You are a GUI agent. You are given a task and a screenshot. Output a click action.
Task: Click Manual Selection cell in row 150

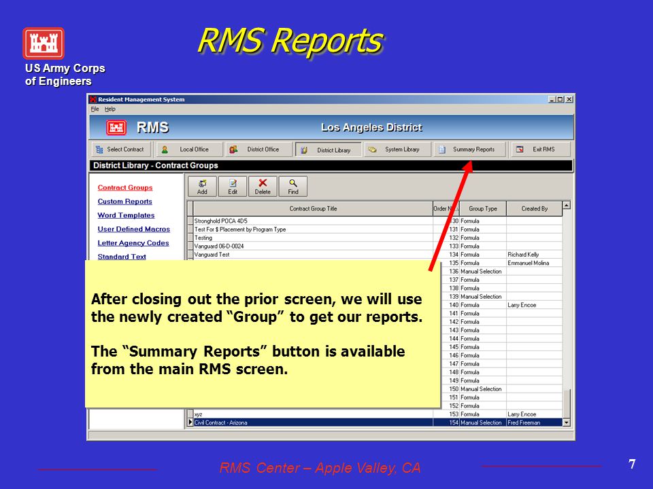[x=483, y=388]
